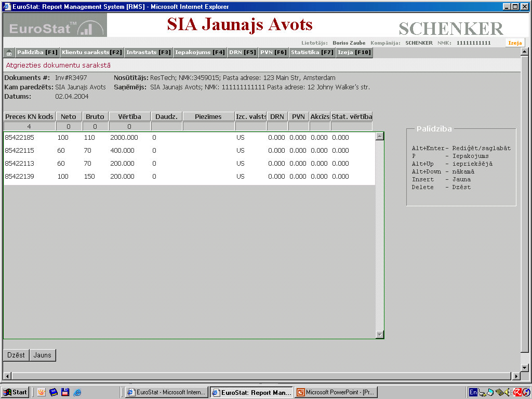Select the row with KN code 85422113
The image size is (532, 399).
point(189,164)
